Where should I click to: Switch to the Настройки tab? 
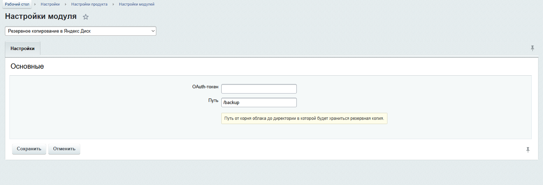(x=22, y=49)
